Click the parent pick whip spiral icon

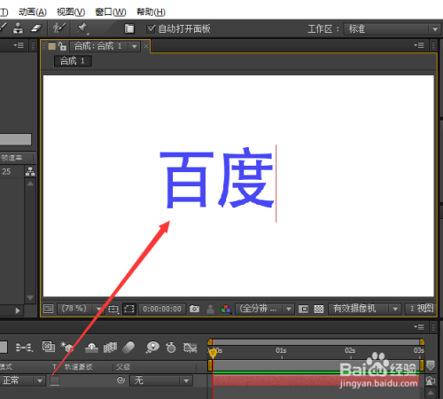click(120, 380)
